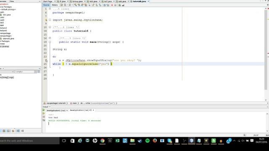The image size is (269, 151).
Task: Switch to the Source view button
Action: click(x=46, y=5)
